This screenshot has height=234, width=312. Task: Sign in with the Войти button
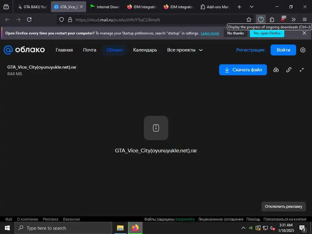[x=283, y=50]
